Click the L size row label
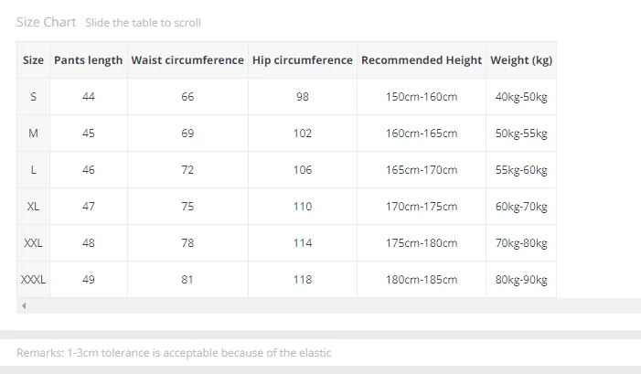641x374 pixels. [33, 170]
